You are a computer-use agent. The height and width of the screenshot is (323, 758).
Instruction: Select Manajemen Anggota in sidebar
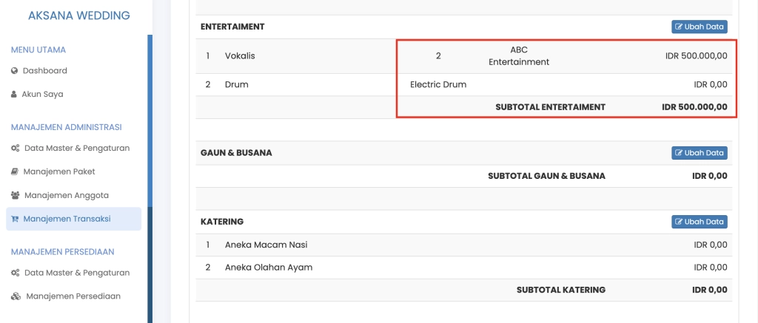click(67, 195)
